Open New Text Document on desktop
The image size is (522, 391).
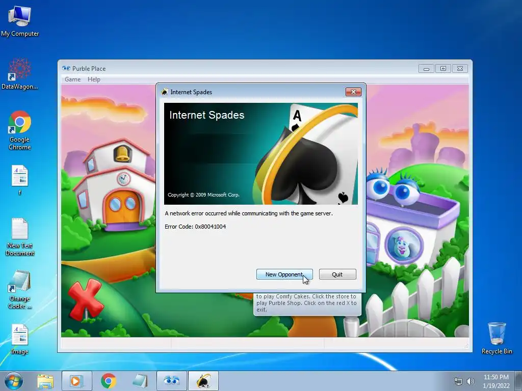(x=20, y=237)
